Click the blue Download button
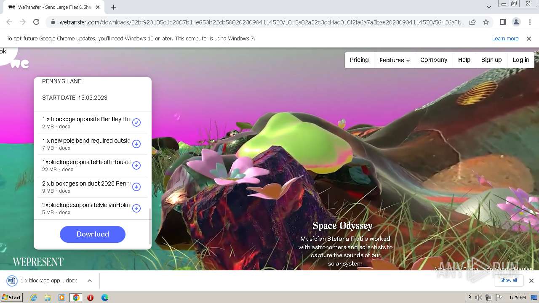The width and height of the screenshot is (539, 303). point(93,234)
